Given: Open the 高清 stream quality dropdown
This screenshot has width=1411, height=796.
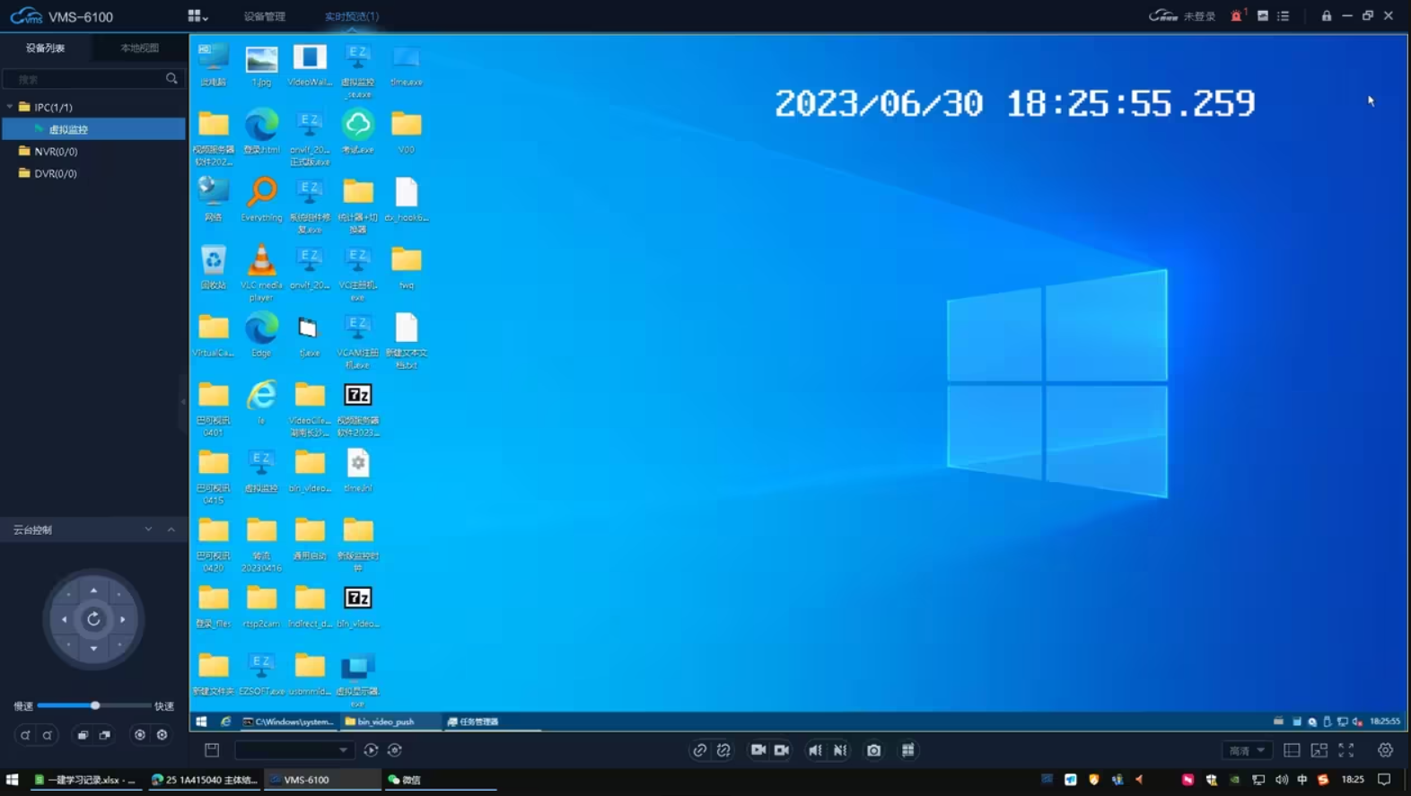Looking at the screenshot, I should tap(1247, 750).
